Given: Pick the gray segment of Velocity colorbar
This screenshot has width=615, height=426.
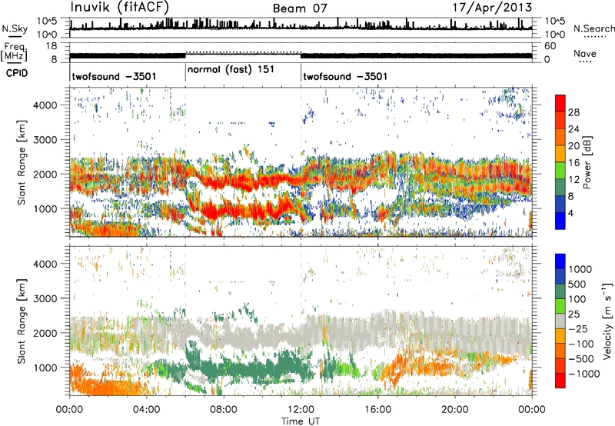Looking at the screenshot, I should click(560, 321).
